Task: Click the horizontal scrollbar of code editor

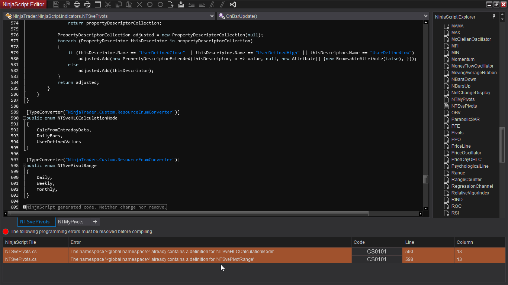Action: [186, 214]
